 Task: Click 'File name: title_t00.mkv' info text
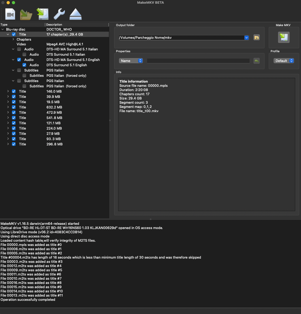139,111
